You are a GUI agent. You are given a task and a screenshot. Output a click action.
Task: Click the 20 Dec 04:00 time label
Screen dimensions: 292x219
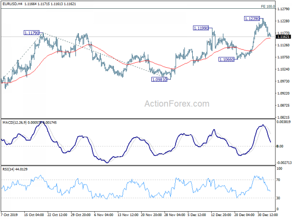point(244,215)
